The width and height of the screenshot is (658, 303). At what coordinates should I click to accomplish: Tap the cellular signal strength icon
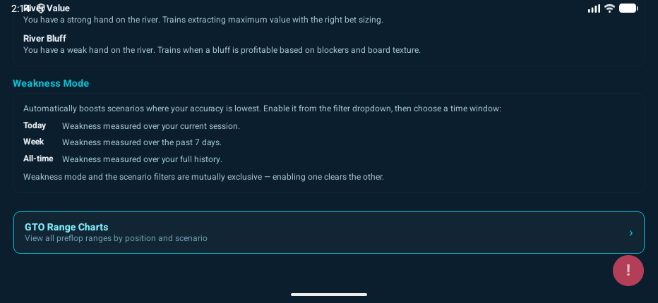(x=594, y=8)
